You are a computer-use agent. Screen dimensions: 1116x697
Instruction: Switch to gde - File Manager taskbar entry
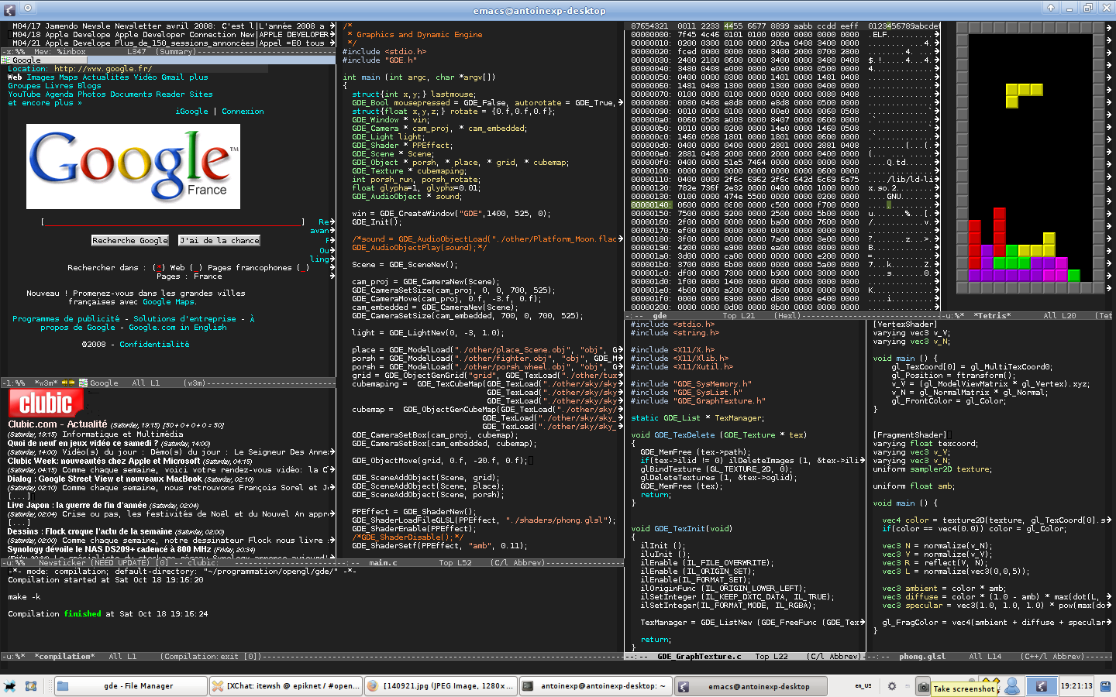(x=131, y=686)
